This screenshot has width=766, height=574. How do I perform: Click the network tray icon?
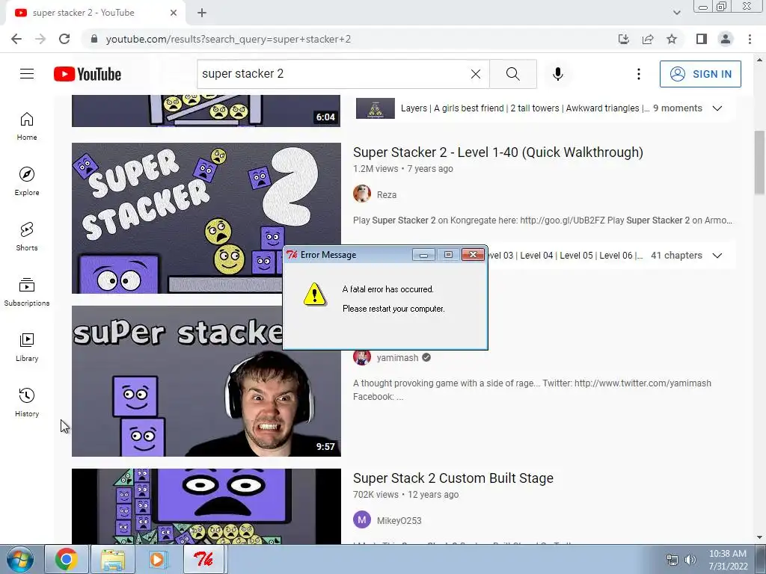coord(672,560)
